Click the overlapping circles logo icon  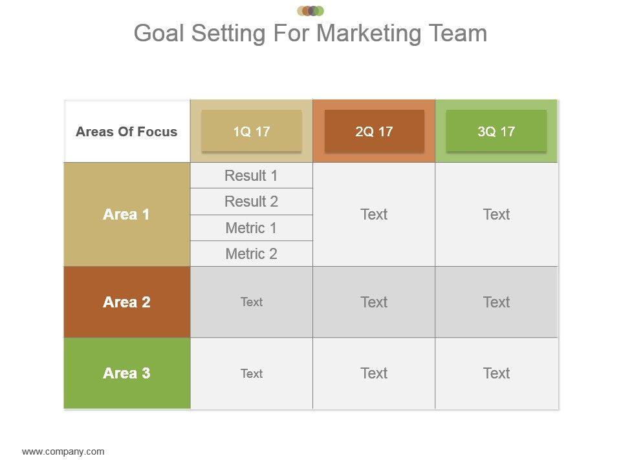point(310,10)
